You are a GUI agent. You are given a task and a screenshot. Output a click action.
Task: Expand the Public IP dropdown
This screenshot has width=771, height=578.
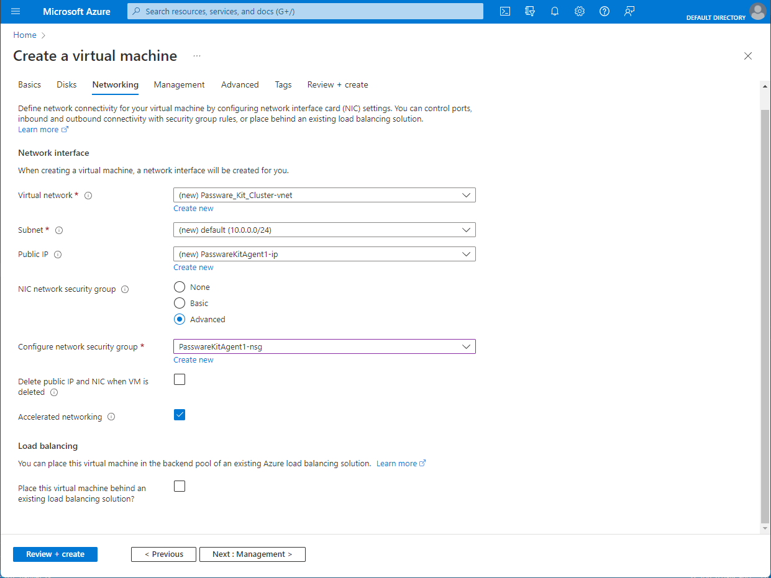[x=324, y=254]
